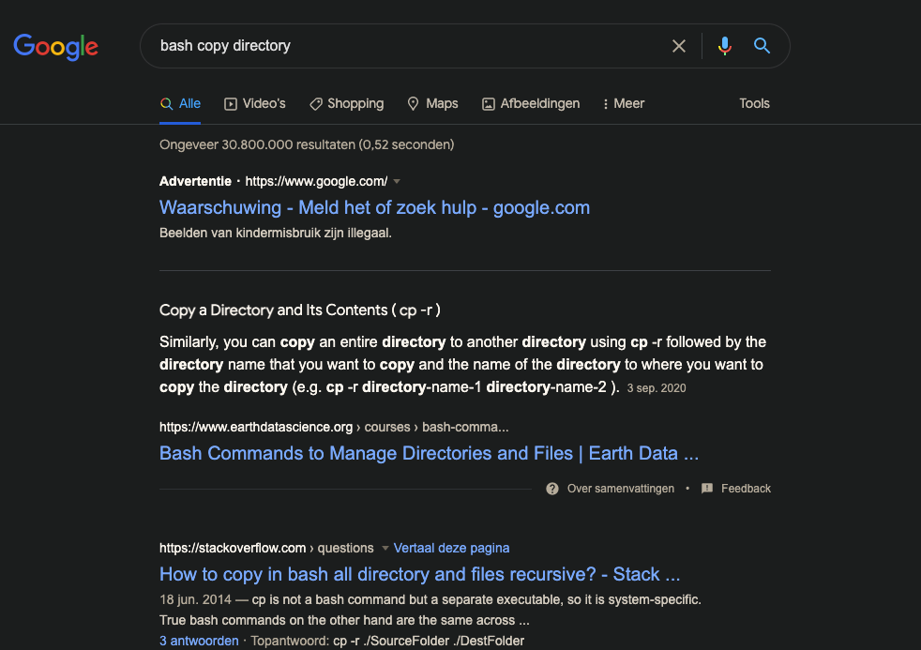921x650 pixels.
Task: Open the Meer menu
Action: click(x=624, y=104)
